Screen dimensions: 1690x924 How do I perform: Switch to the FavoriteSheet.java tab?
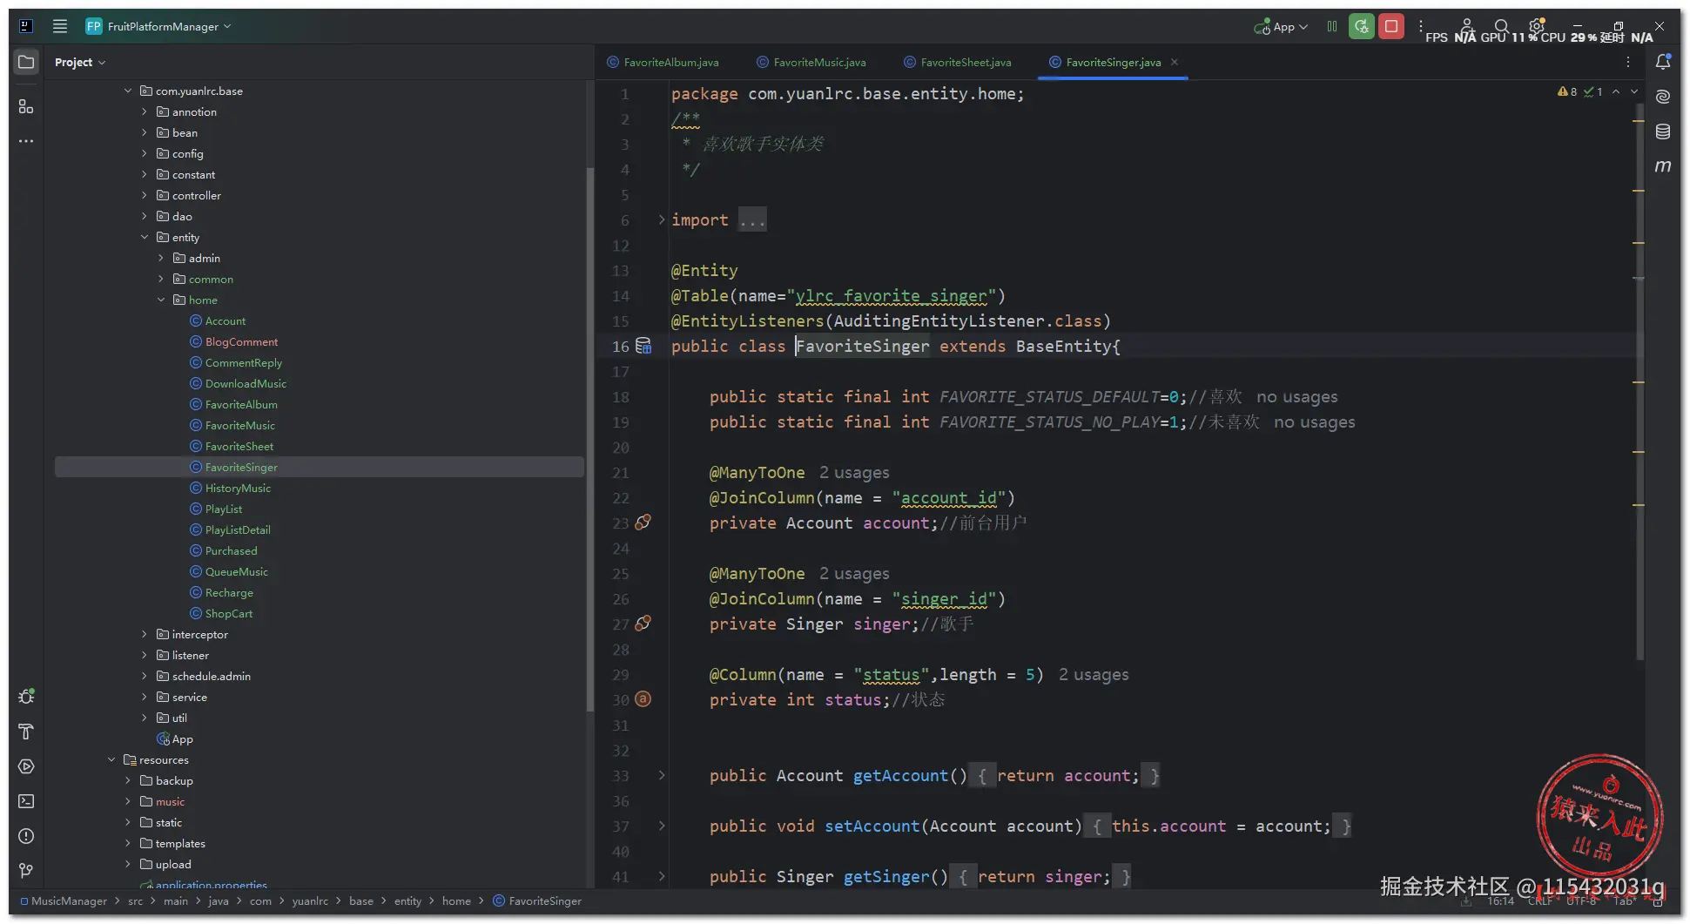(958, 62)
